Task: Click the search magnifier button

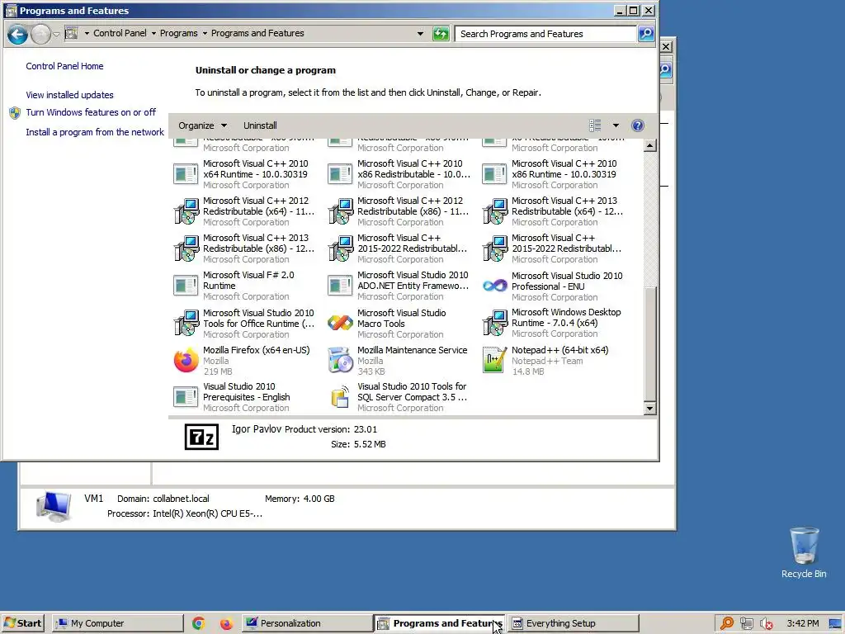Action: click(645, 33)
